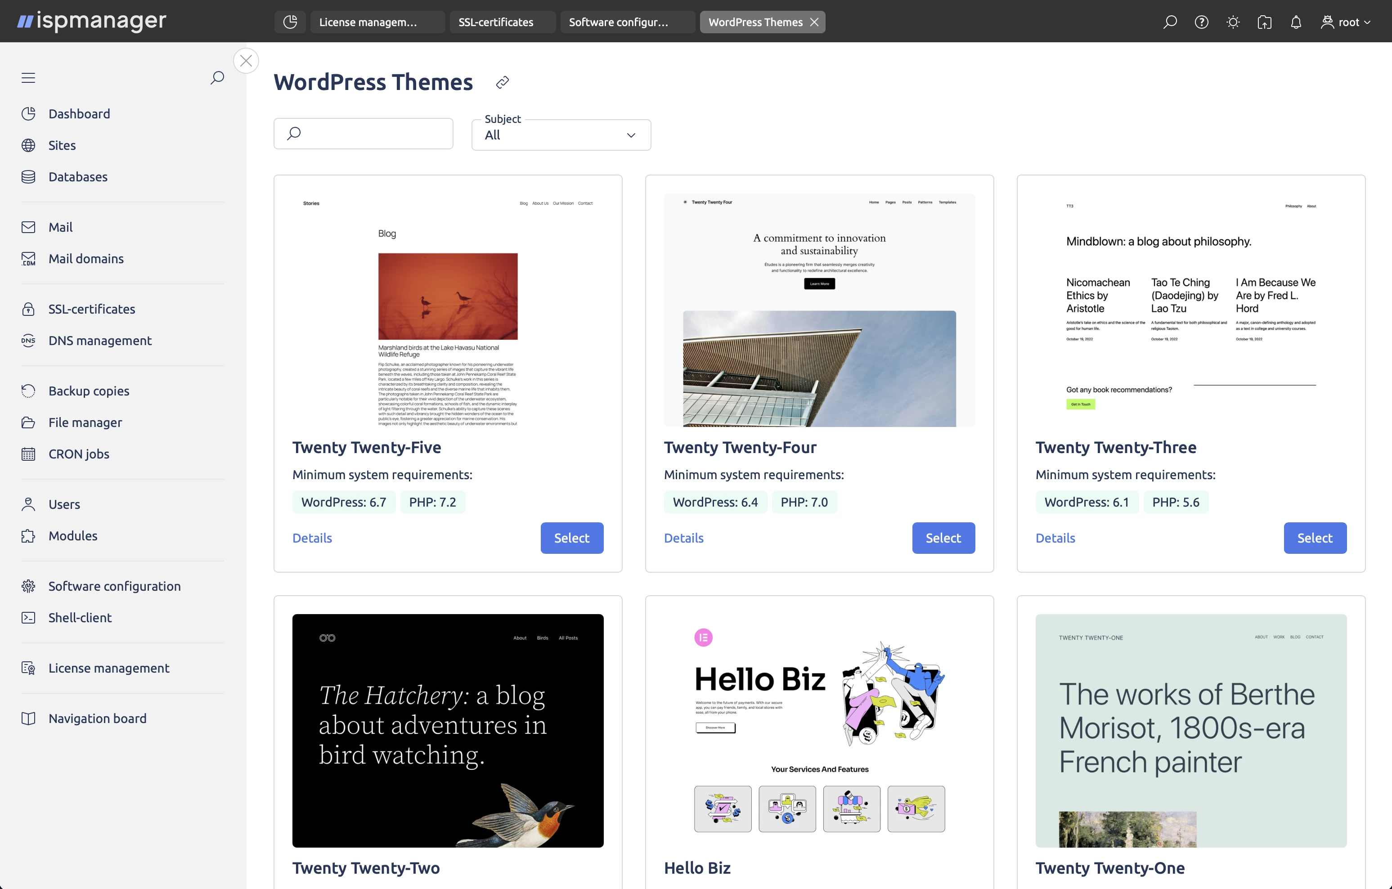Open the Backup copies icon
The height and width of the screenshot is (889, 1392).
click(28, 391)
